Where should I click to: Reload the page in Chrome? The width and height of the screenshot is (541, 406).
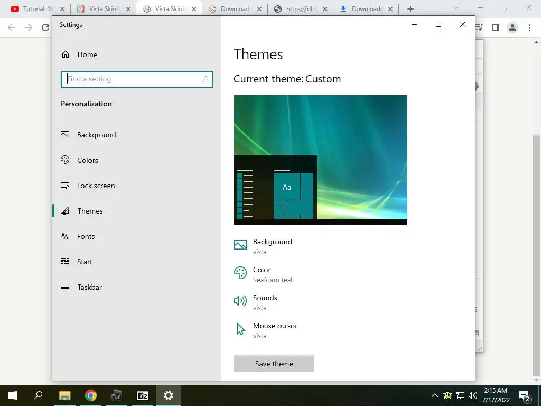coord(45,27)
